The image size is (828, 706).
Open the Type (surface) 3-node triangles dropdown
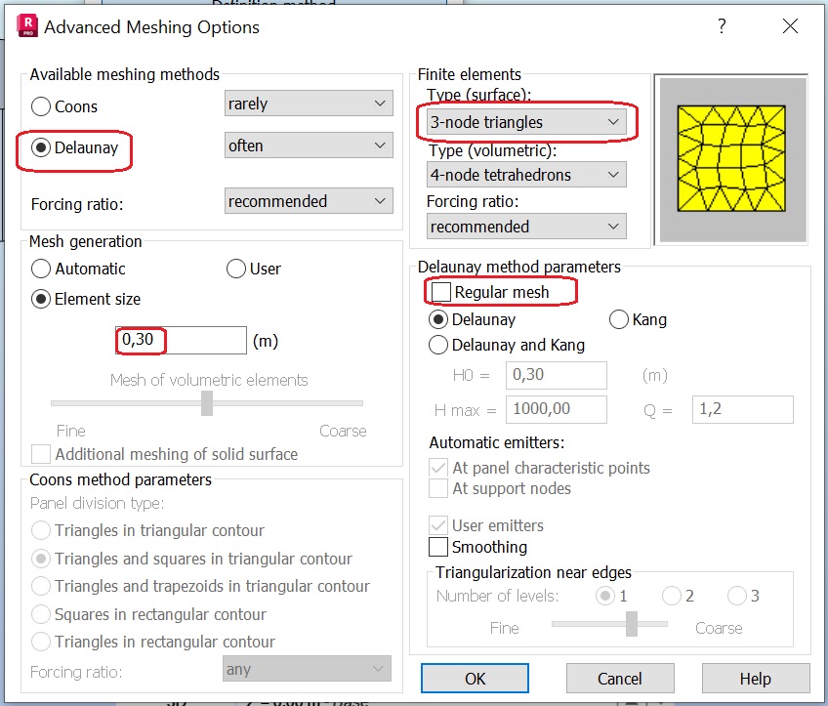click(x=526, y=122)
